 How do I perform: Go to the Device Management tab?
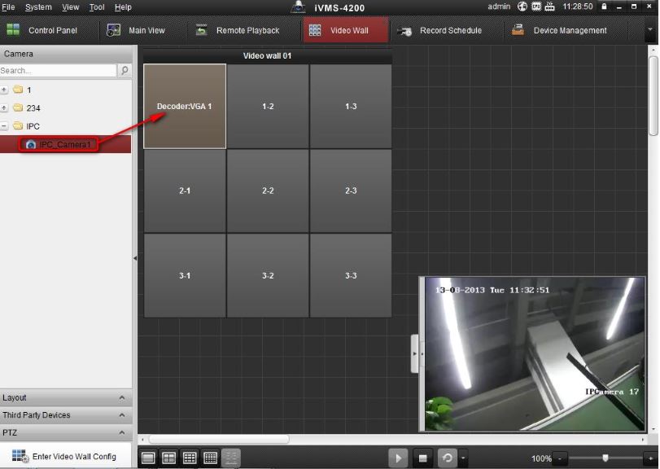559,30
